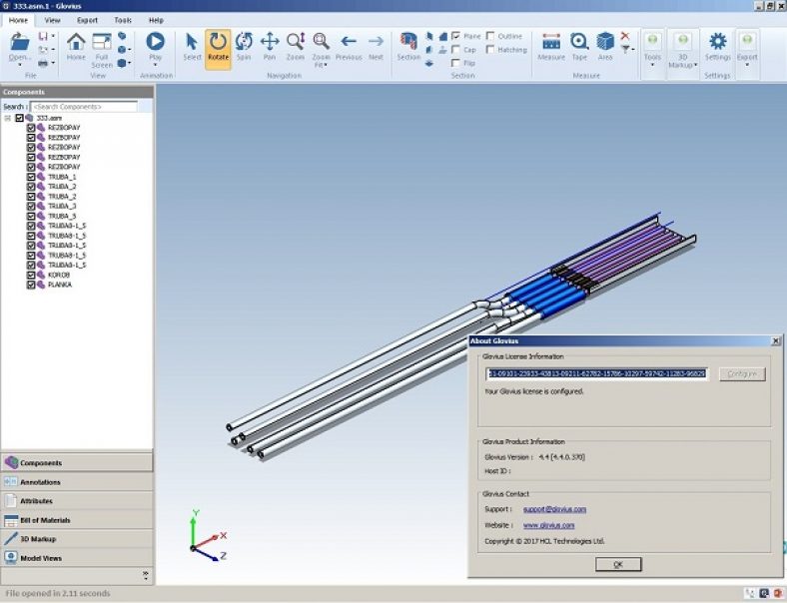Open the Measure tool
The width and height of the screenshot is (787, 603).
(551, 46)
